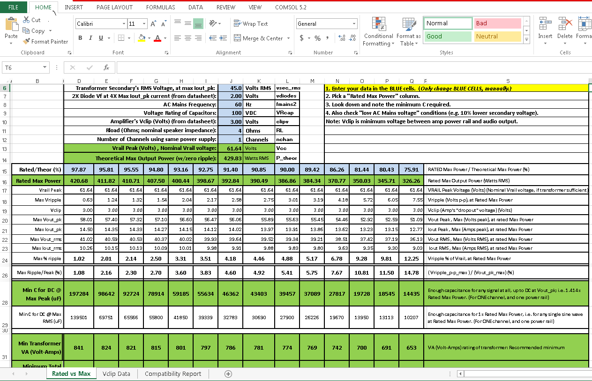This screenshot has height=381, width=592.
Task: Click the Increase Decimal icon
Action: coord(341,38)
